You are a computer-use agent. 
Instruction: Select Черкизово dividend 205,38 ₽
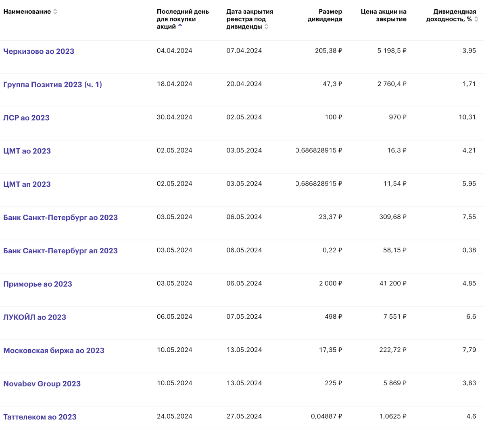point(329,51)
